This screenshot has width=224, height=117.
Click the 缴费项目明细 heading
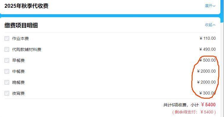[21, 25]
